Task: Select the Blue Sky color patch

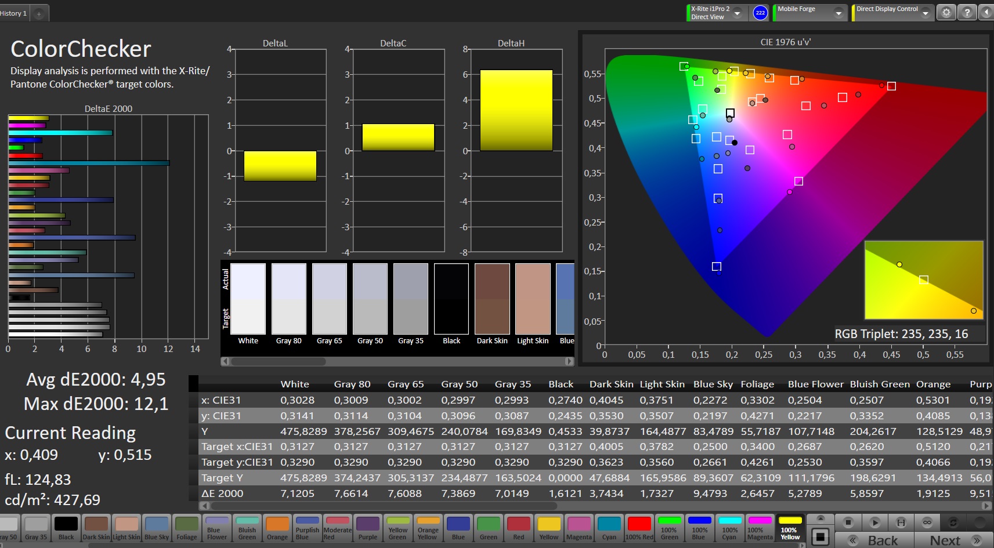Action: (x=157, y=528)
